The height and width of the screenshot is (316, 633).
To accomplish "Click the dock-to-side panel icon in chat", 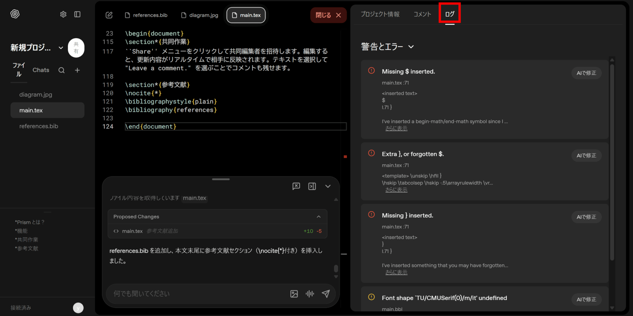I will tap(312, 186).
